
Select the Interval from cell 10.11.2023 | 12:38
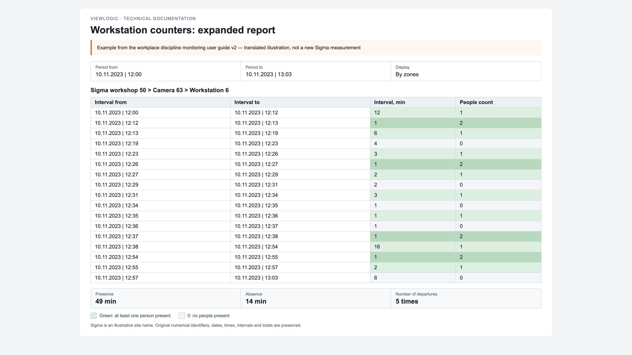pyautogui.click(x=161, y=247)
